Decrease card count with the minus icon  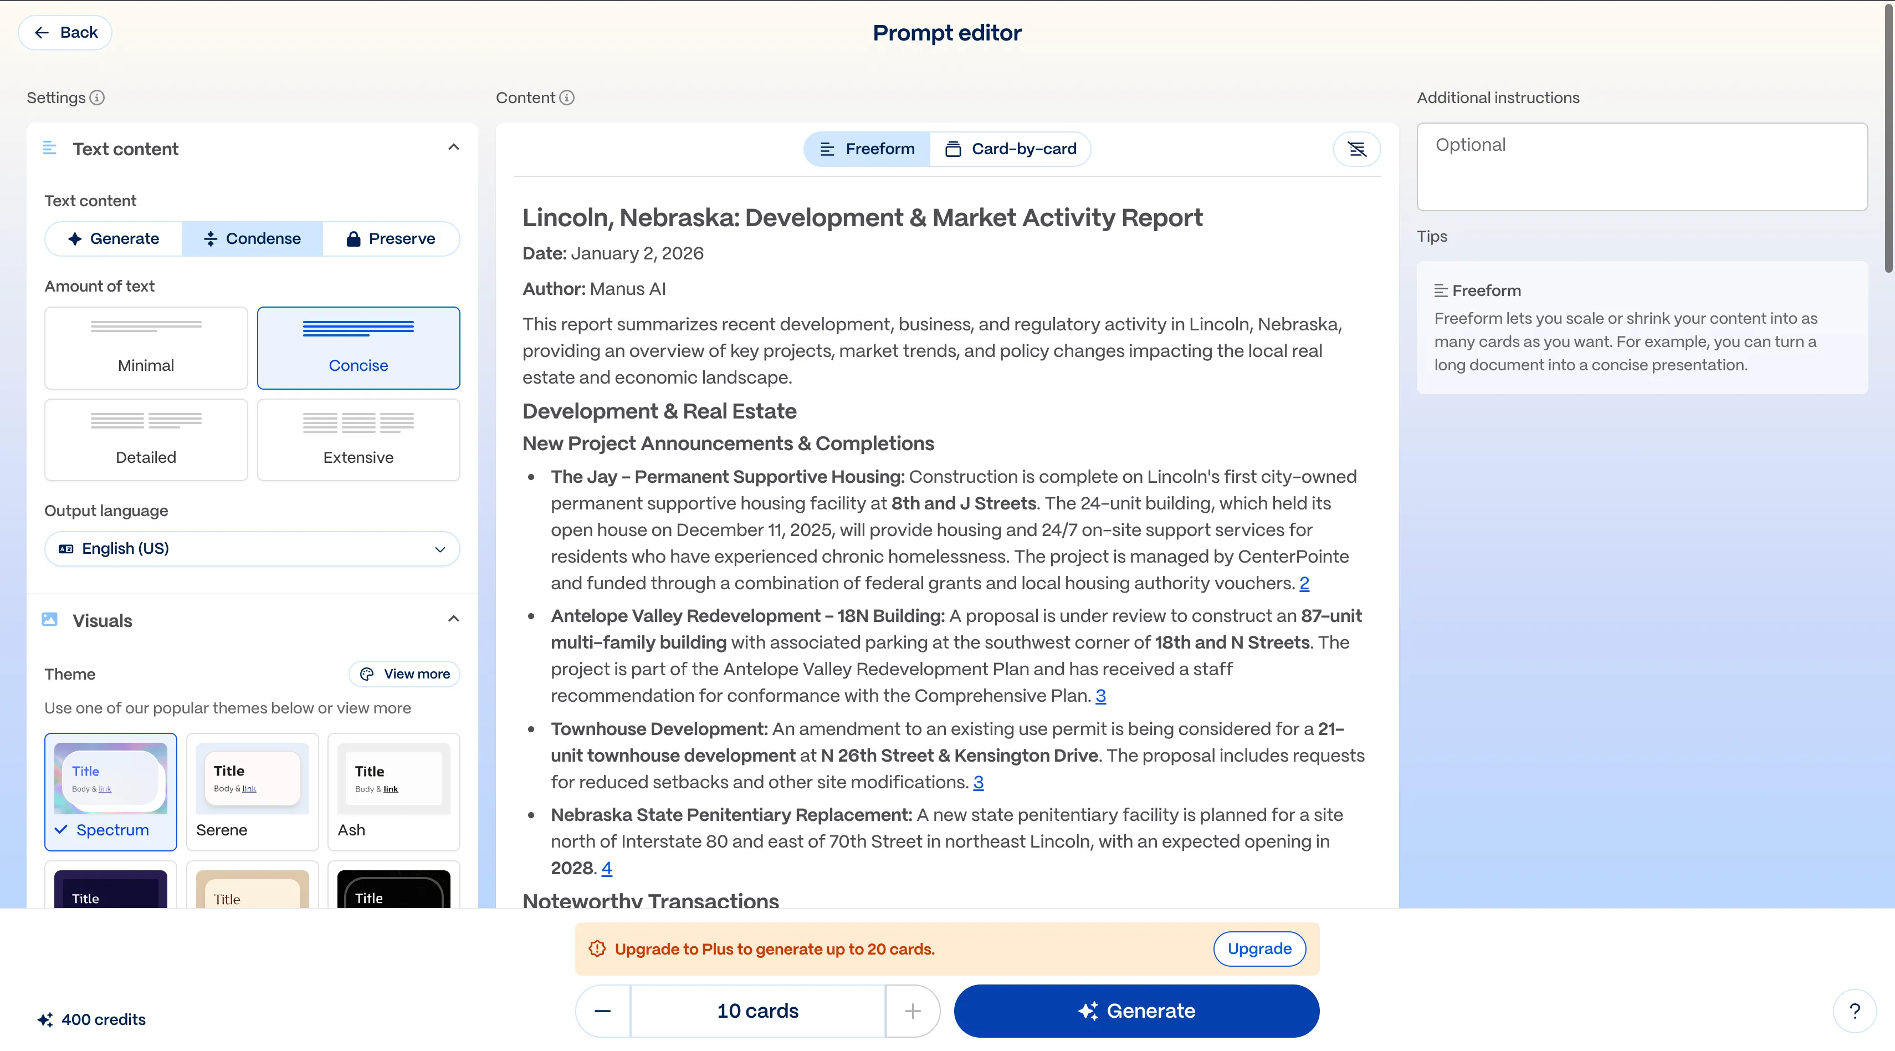point(602,1011)
